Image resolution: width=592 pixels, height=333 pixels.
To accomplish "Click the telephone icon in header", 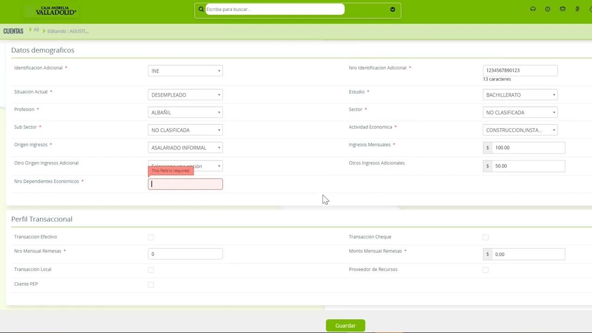I will (x=562, y=9).
